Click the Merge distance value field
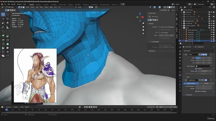Viewport: 216px width, 121px height. coord(205,71)
